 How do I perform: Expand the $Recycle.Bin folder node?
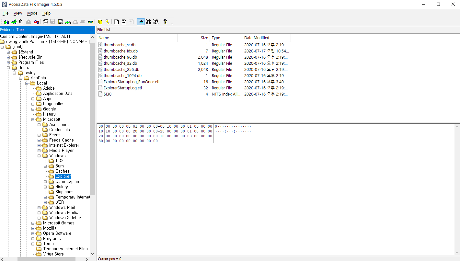click(8, 57)
